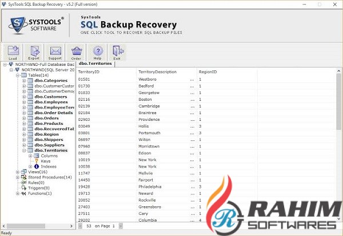Click the Indexes info icon
This screenshot has width=343, height=236.
tap(37, 167)
